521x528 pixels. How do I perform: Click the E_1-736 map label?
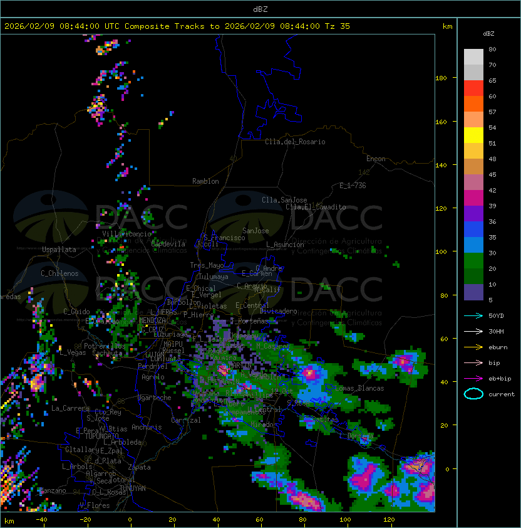[x=353, y=186]
